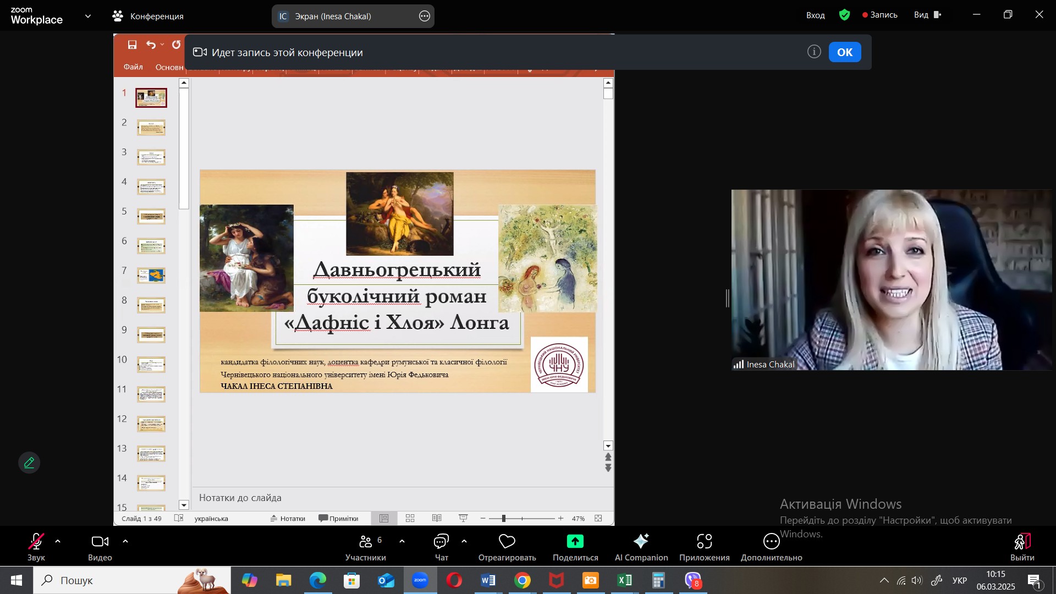Click the Undo arrow in PowerPoint

click(151, 45)
